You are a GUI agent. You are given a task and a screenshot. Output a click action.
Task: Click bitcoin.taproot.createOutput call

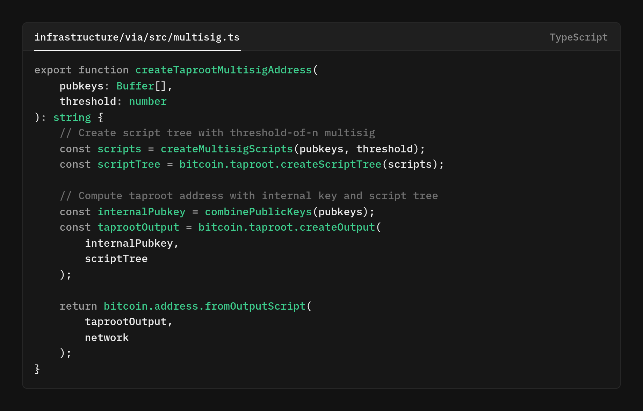[x=286, y=228]
